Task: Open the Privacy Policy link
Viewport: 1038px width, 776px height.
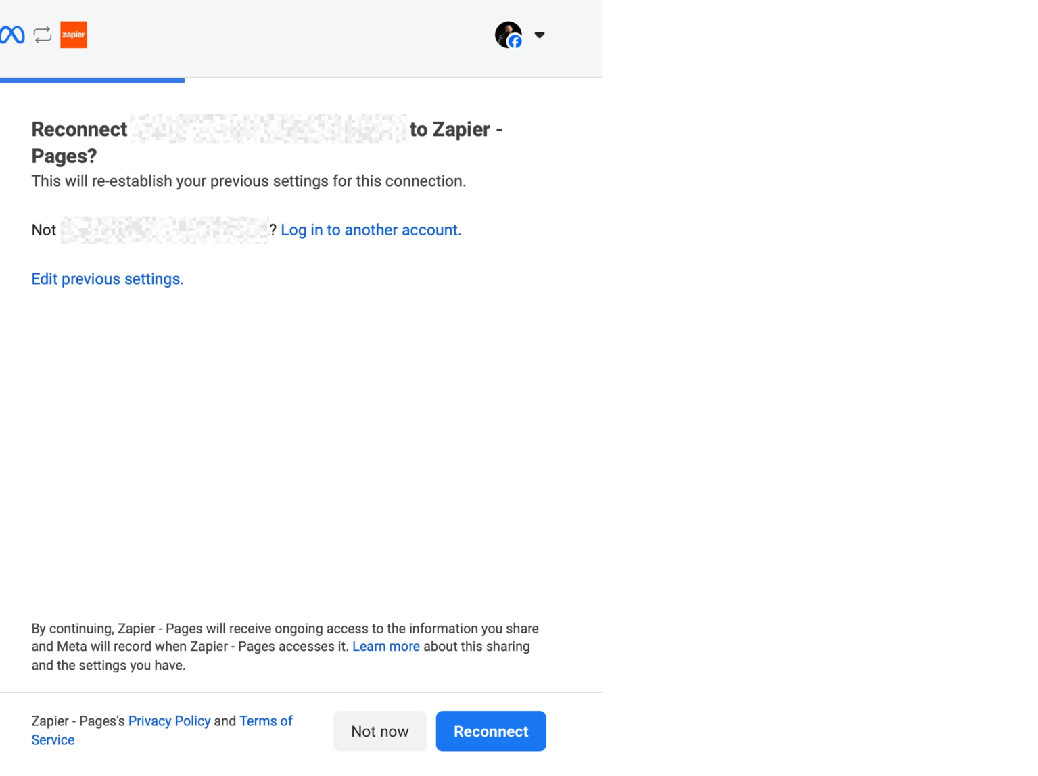Action: pos(169,721)
